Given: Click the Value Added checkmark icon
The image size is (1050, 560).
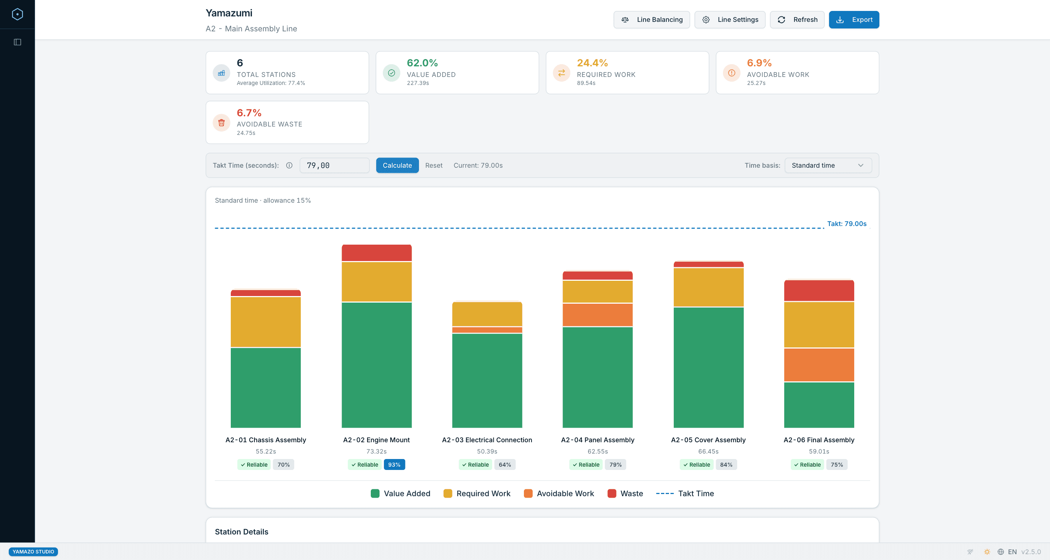Looking at the screenshot, I should tap(391, 73).
